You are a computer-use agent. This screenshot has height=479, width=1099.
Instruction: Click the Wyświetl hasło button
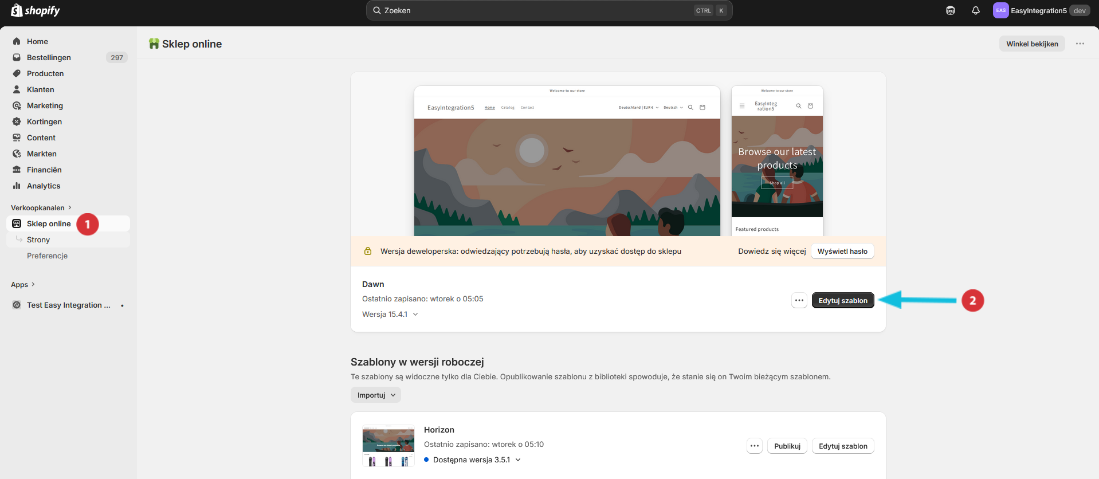[x=842, y=251]
